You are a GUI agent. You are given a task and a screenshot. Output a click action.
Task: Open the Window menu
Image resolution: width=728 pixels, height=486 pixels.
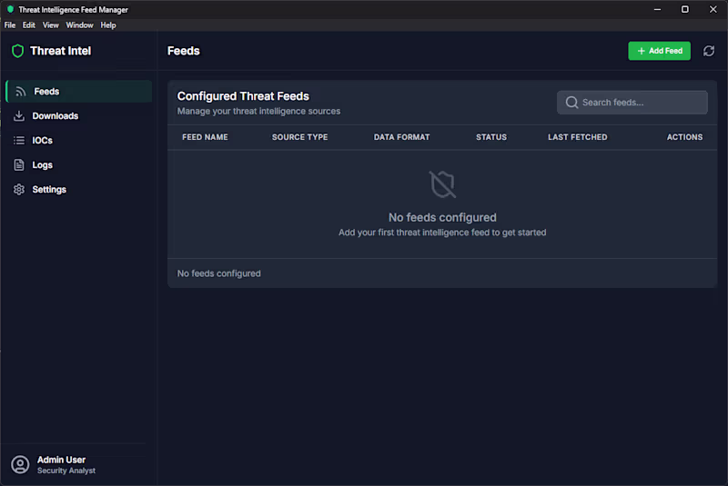[x=79, y=25]
